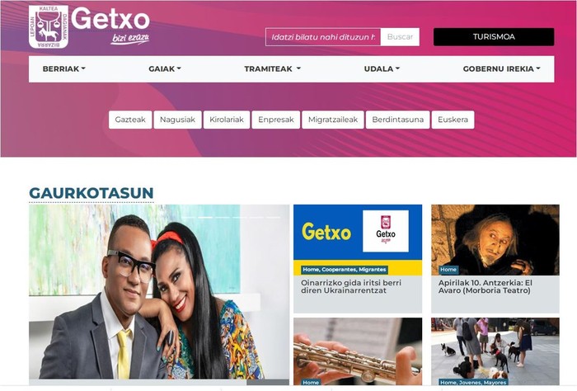Click the search input field
Screen dimensions: 577x391
tap(323, 37)
